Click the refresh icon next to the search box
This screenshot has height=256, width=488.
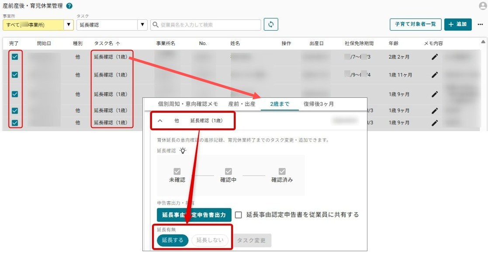271,24
